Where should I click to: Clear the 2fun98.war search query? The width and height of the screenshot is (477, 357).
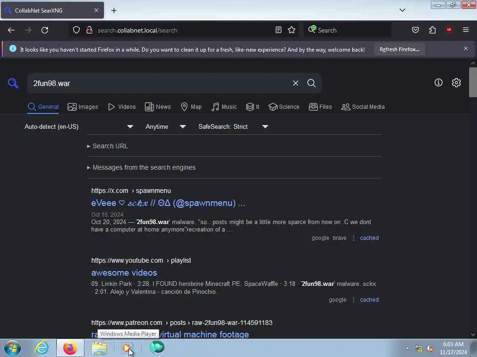click(x=295, y=83)
